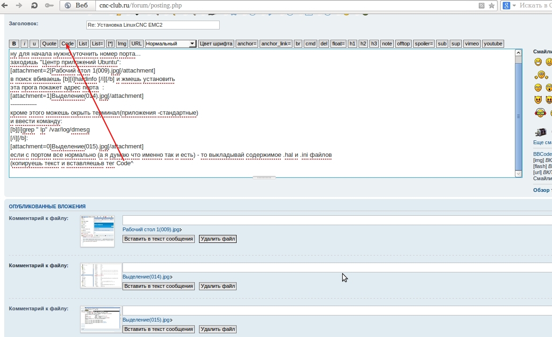The height and width of the screenshot is (337, 552).
Task: Insert the note tag
Action: [387, 44]
